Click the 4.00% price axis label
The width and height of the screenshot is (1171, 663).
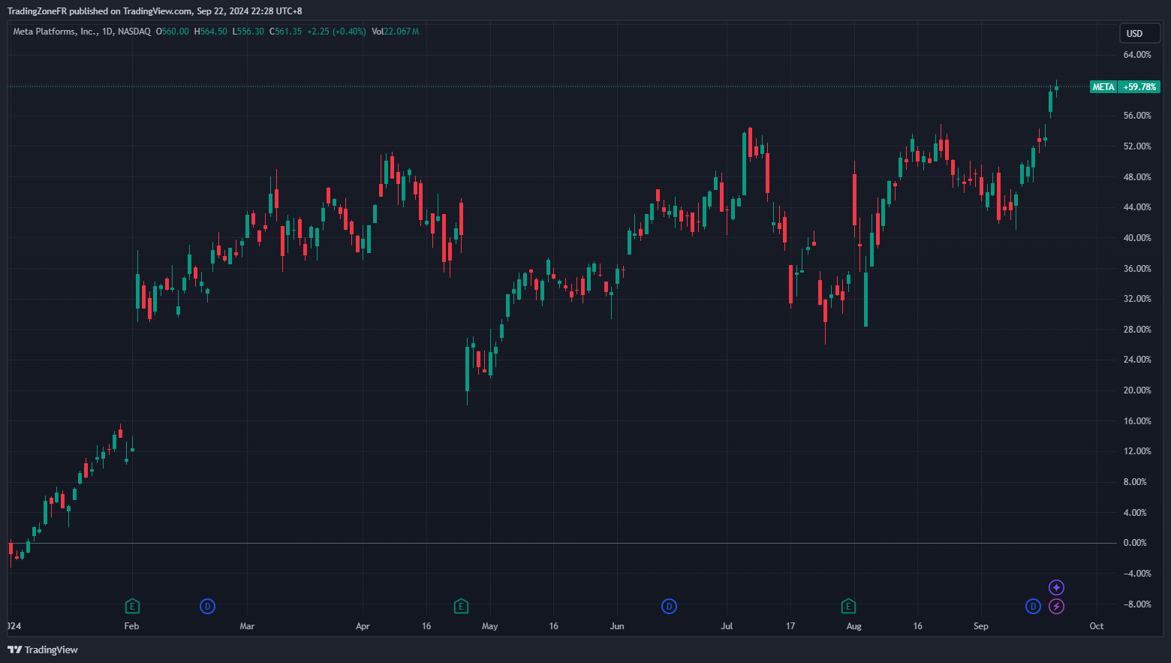pyautogui.click(x=1135, y=513)
